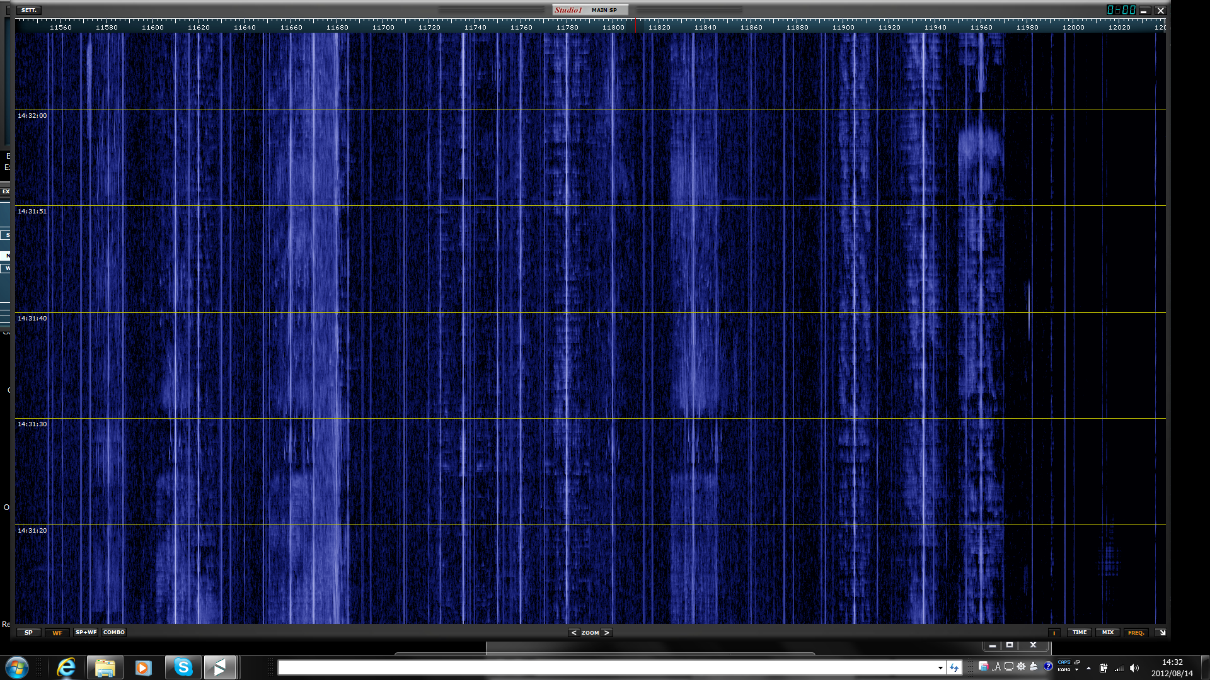The image size is (1210, 680).
Task: Enable the SP+WF combined view
Action: coord(86,632)
